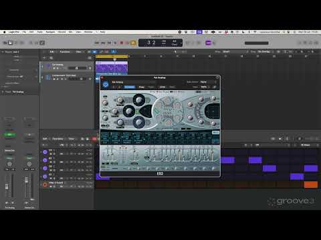Open the 16 Steps dropdown
Viewport: 321px width, 240px height.
(308, 145)
